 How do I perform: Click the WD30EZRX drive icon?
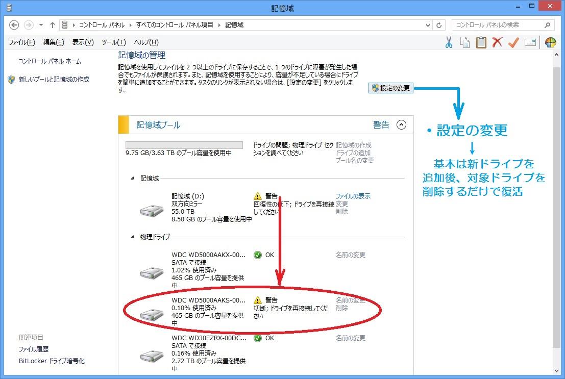coord(152,356)
